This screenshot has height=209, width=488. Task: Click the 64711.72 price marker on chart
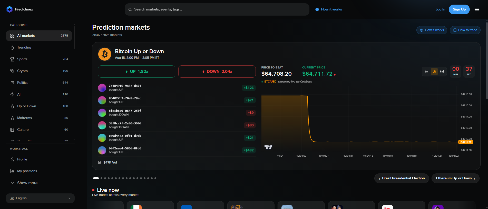point(466,142)
